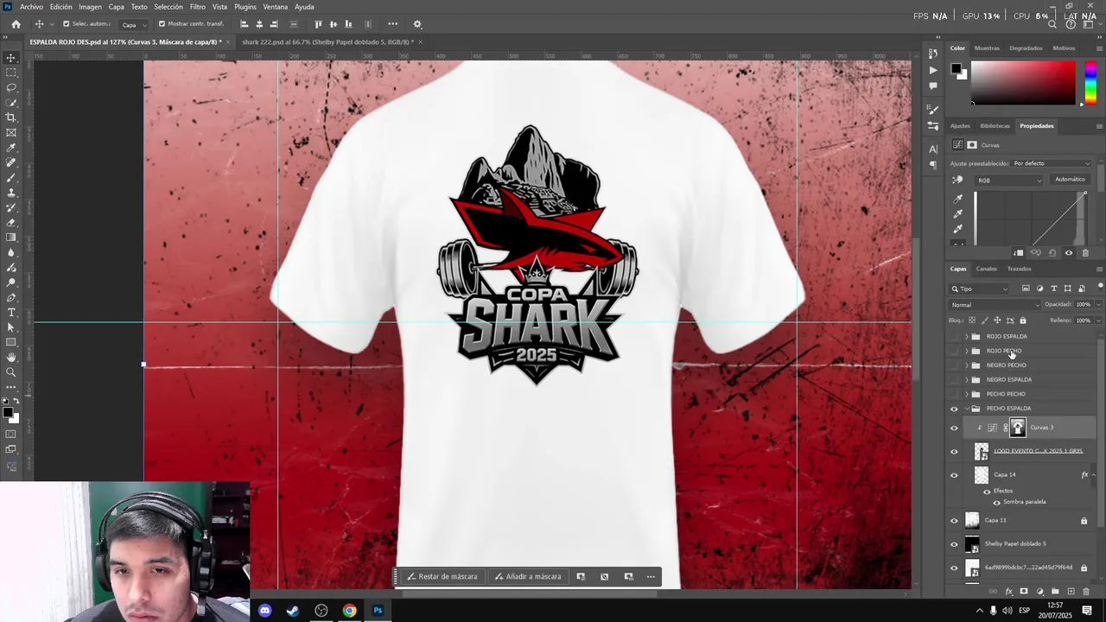Open the Archivo menu
Screen dimensions: 1106x622
pyautogui.click(x=31, y=7)
